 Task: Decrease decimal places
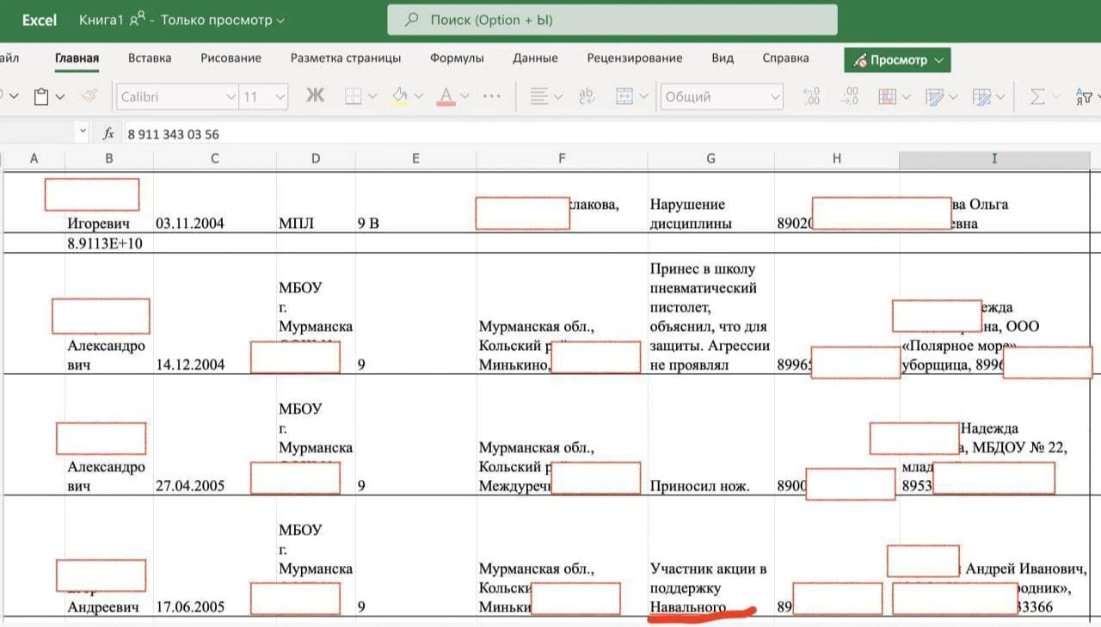(x=850, y=96)
